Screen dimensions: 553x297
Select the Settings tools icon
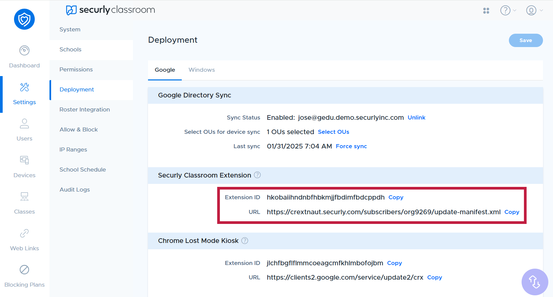(x=24, y=87)
